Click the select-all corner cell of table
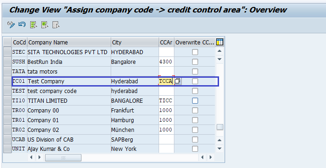The height and width of the screenshot is (168, 326). pyautogui.click(x=7, y=42)
